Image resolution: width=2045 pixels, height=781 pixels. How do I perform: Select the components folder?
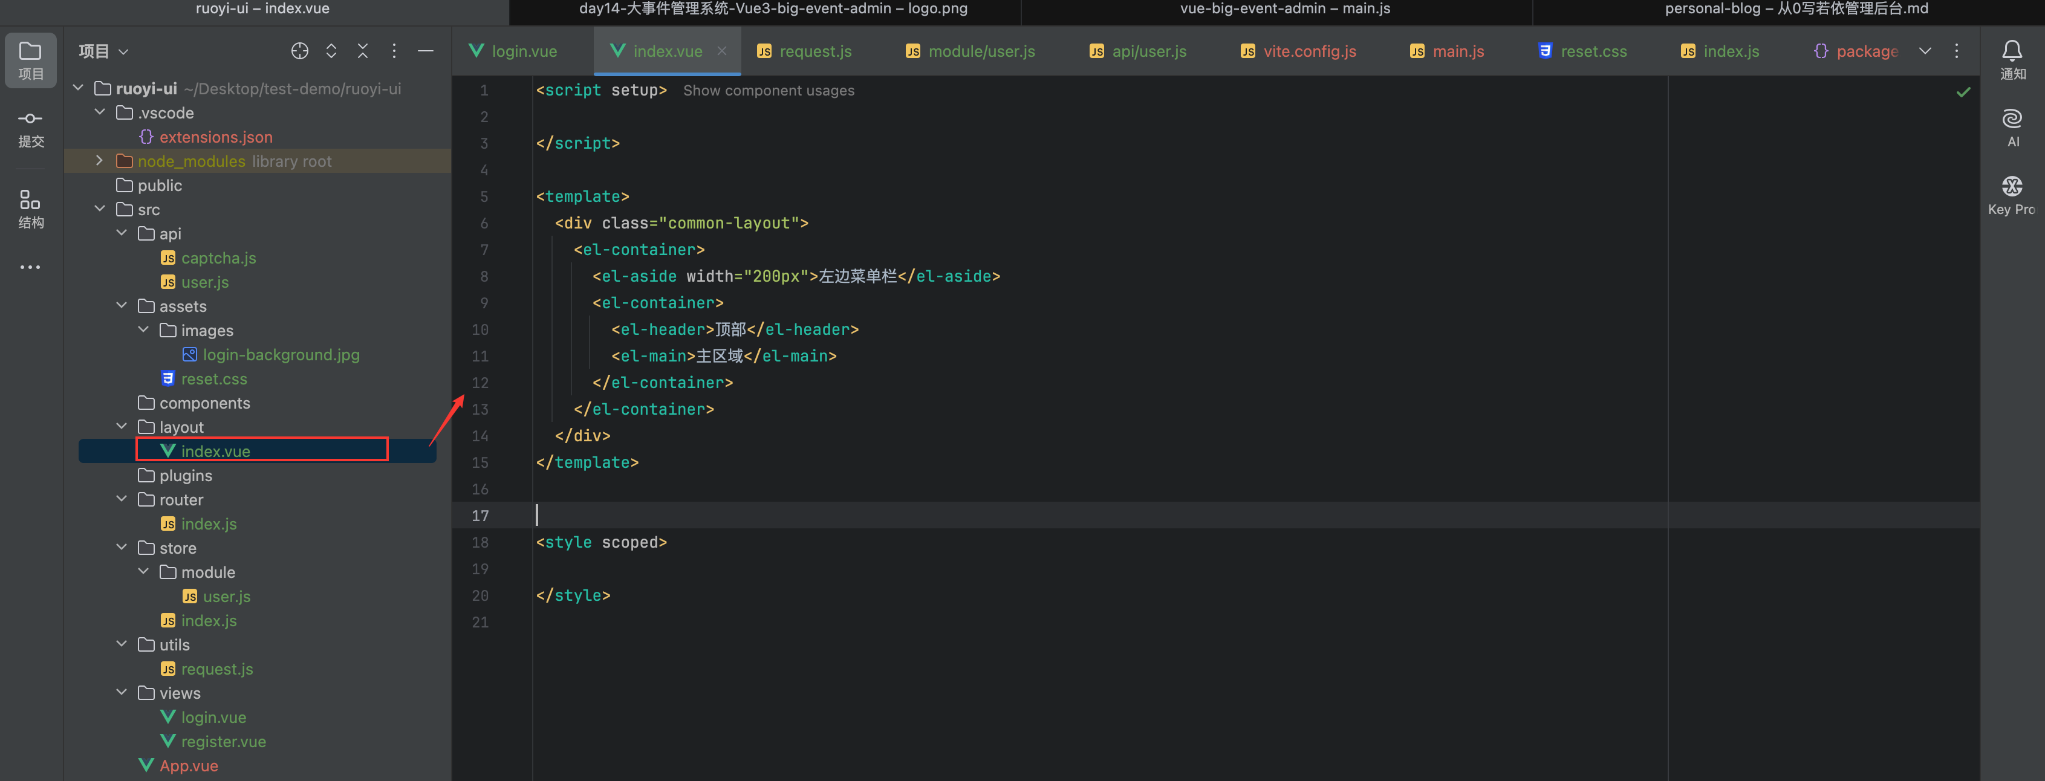point(204,403)
